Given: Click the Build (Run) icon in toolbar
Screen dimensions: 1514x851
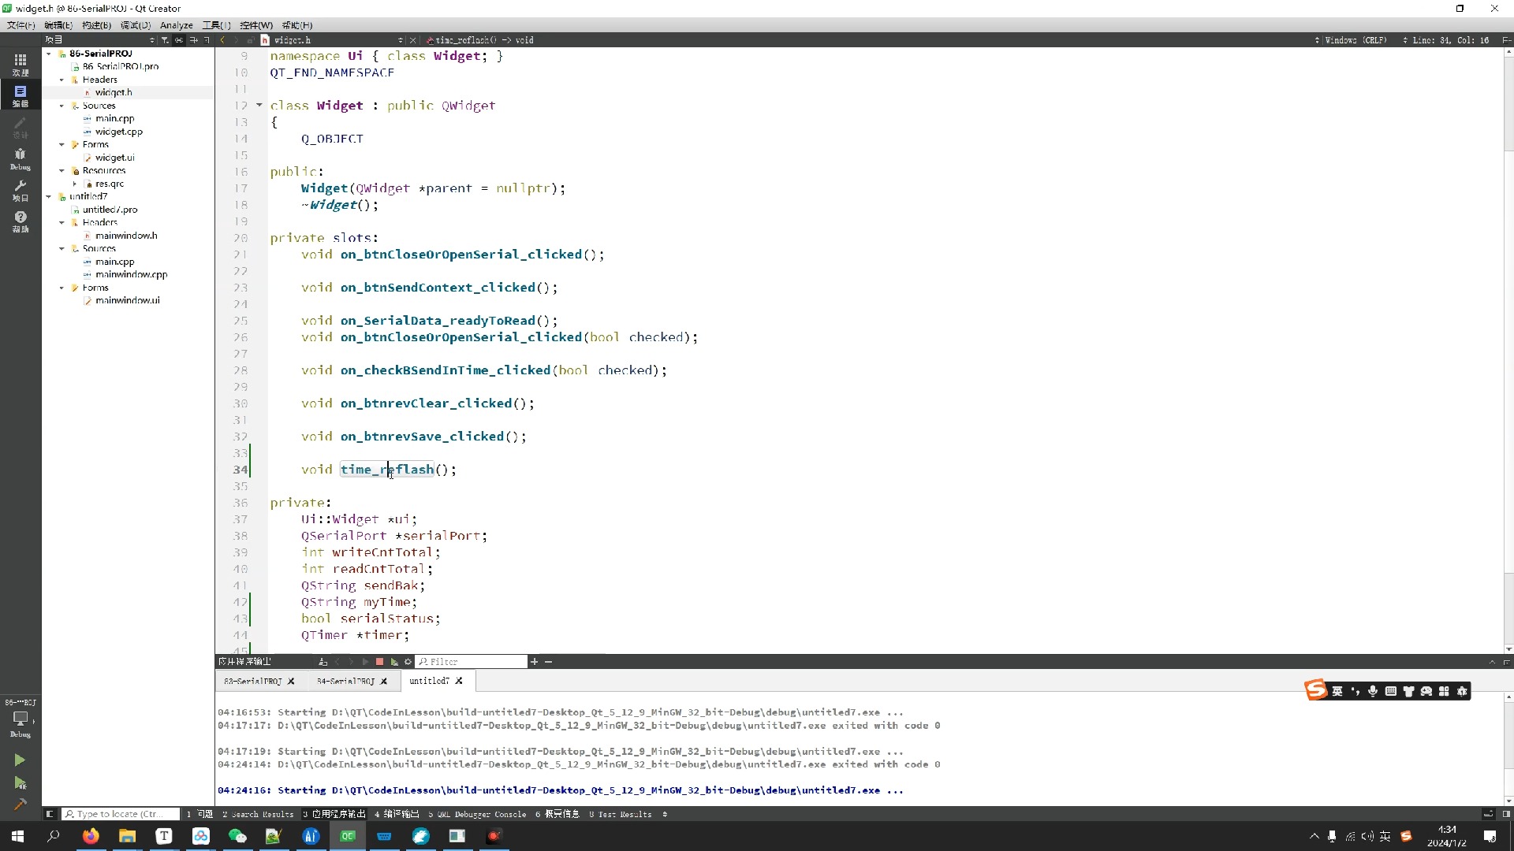Looking at the screenshot, I should coord(19,760).
